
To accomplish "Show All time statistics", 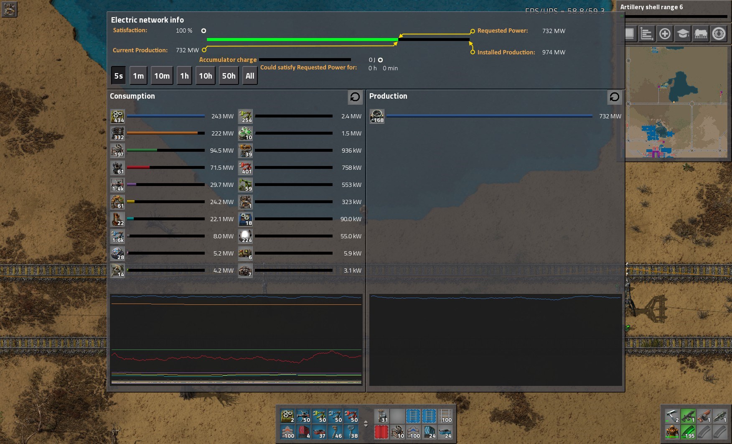I will [x=250, y=76].
